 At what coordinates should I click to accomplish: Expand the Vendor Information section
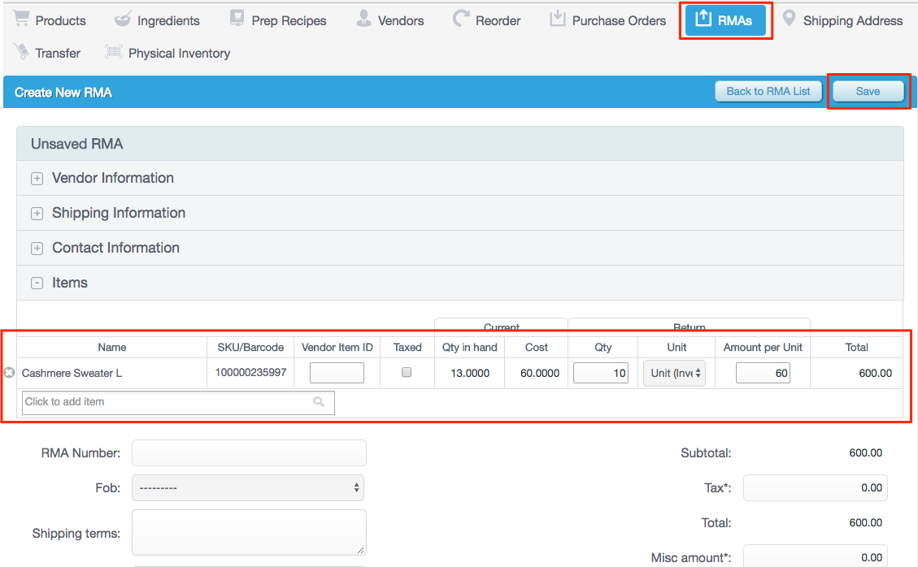37,179
